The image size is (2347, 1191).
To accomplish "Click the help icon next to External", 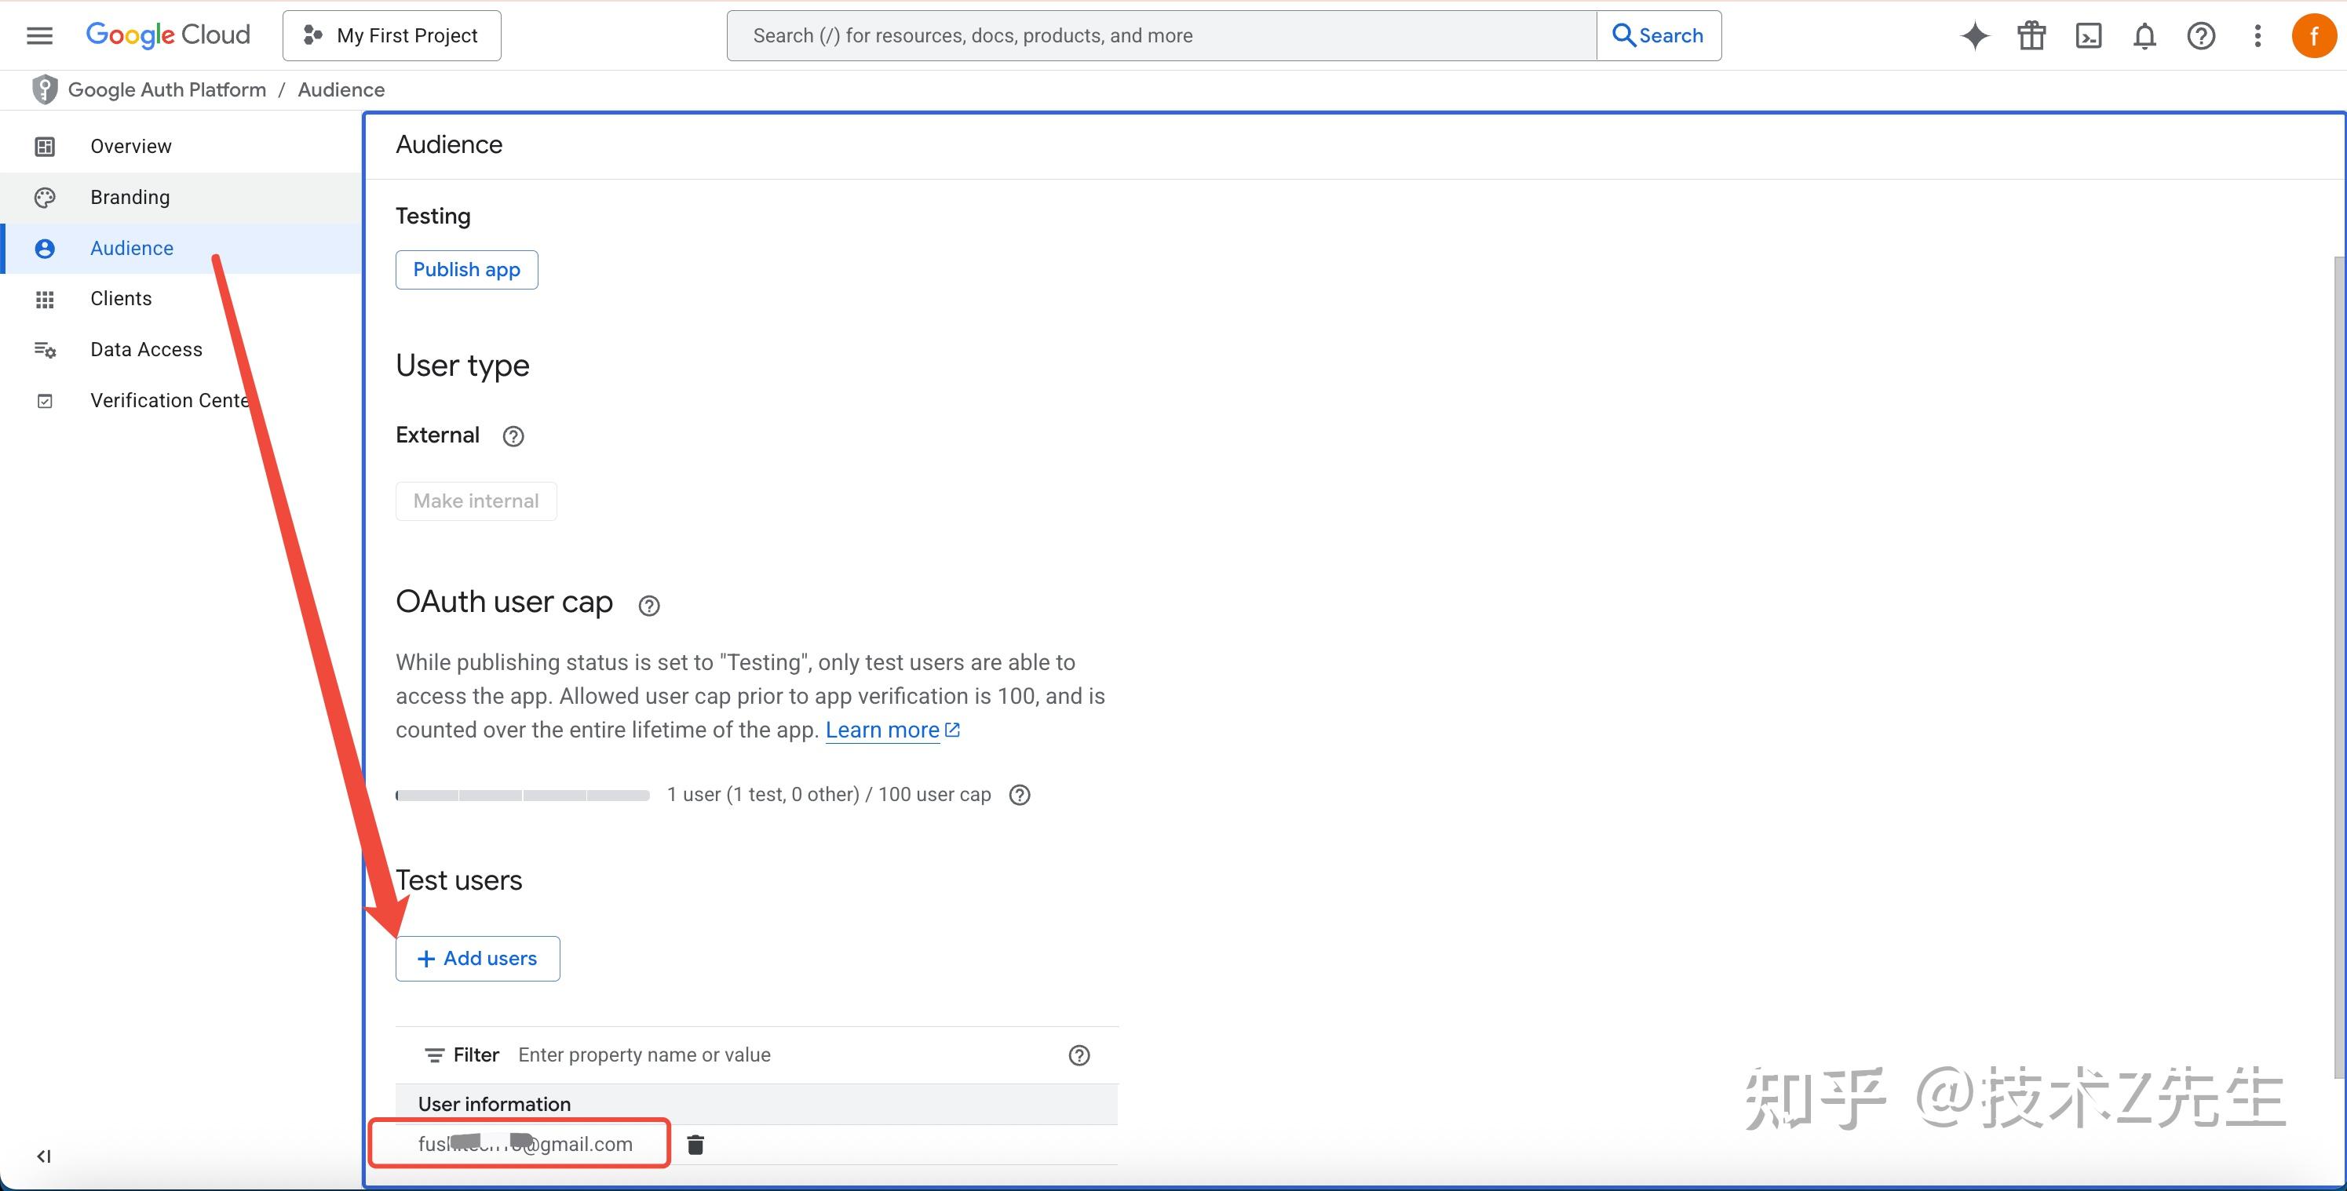I will pyautogui.click(x=513, y=436).
